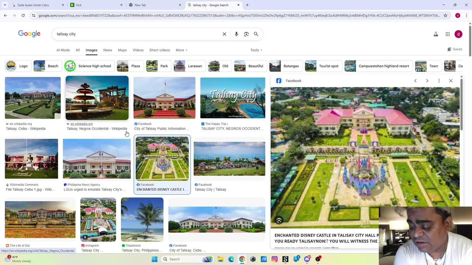Open Google apps grid
Screen dimensions: 472x265
[447, 34]
